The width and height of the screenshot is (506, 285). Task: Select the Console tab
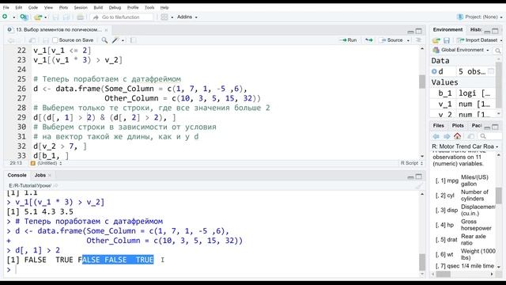click(x=17, y=175)
